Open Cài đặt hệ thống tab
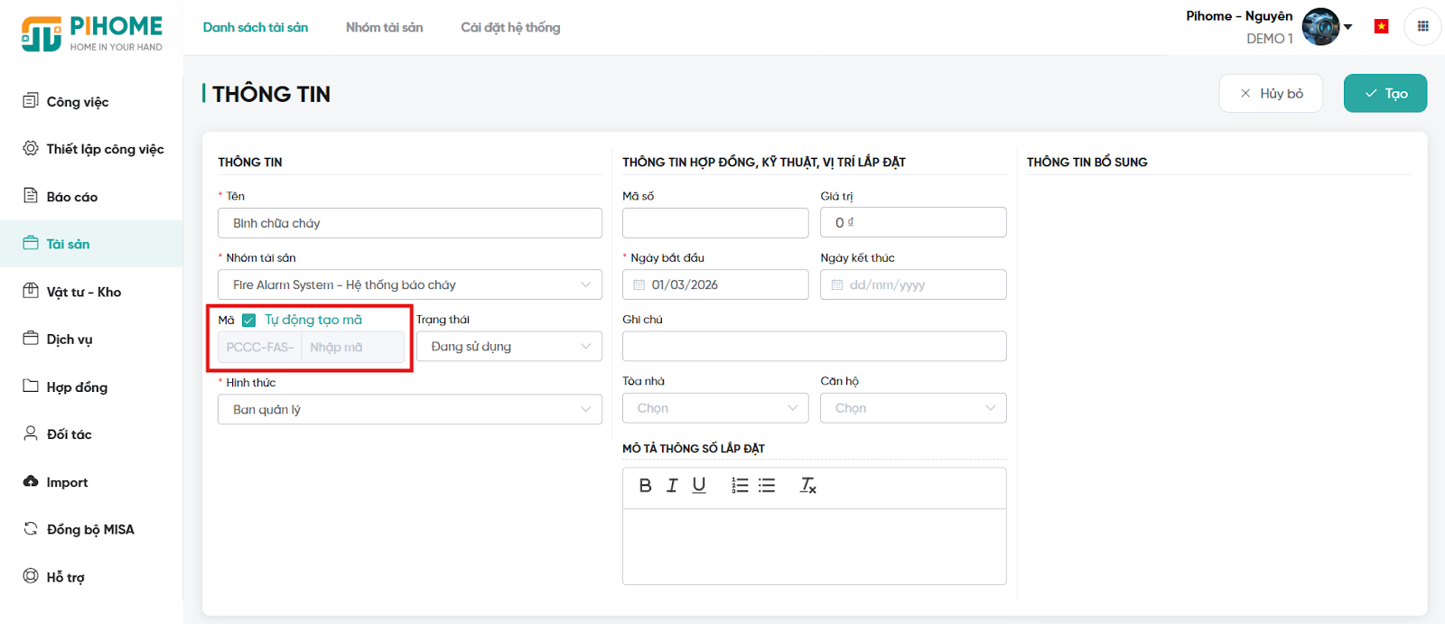Screen dimensions: 1445x624 click(x=510, y=27)
